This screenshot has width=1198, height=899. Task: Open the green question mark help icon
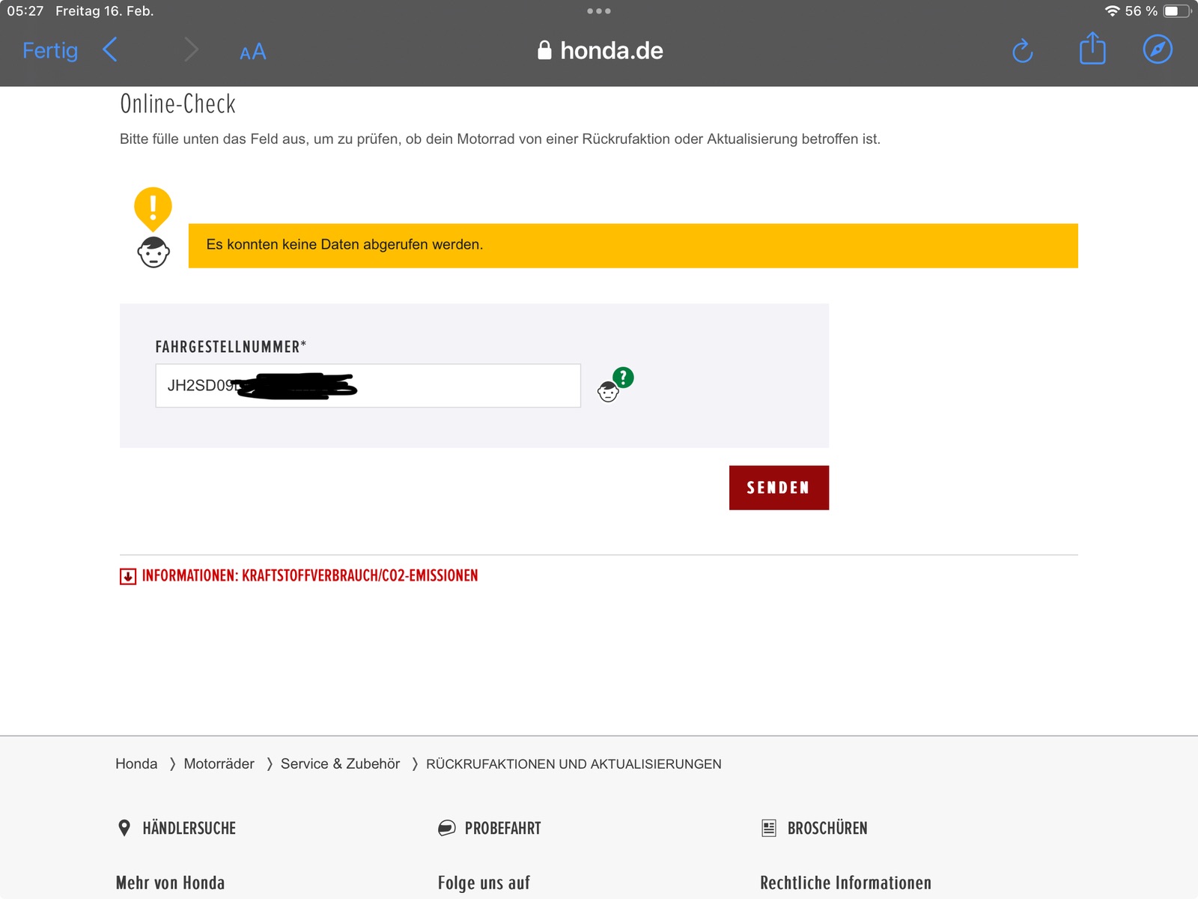coord(622,378)
